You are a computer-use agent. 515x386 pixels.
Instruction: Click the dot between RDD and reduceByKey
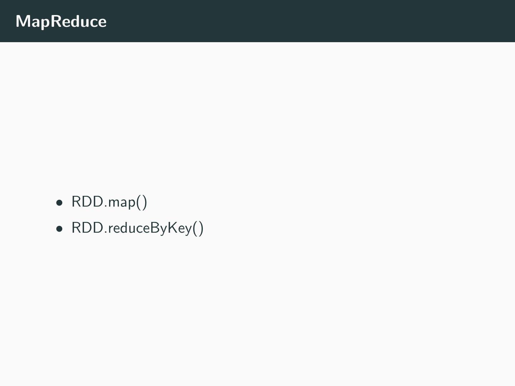click(x=106, y=233)
